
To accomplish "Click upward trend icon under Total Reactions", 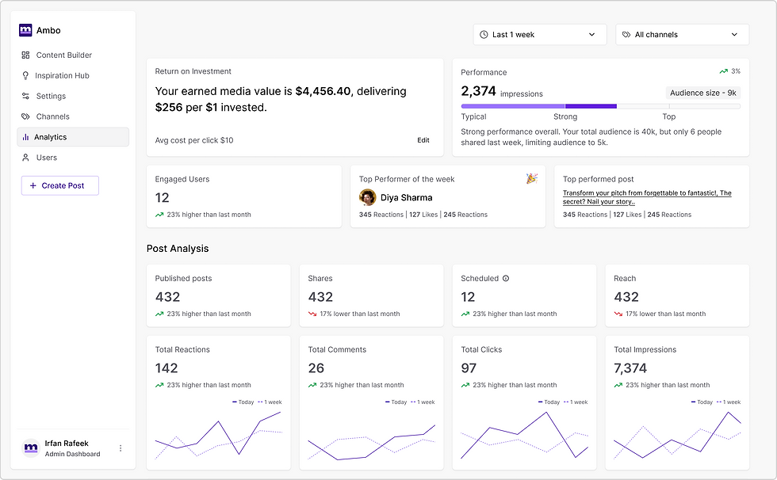I will pyautogui.click(x=159, y=385).
